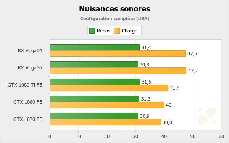This screenshot has width=229, height=143.
Task: Click the GTX 1070 FE Charge bar
Action: click(105, 122)
